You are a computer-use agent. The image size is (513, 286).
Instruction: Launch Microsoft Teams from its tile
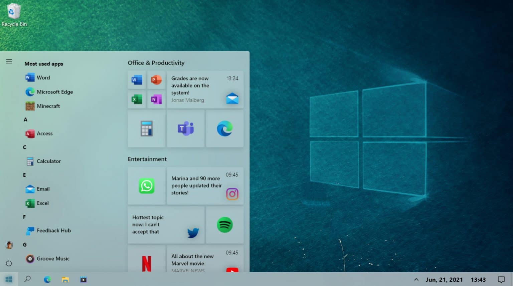pos(186,129)
